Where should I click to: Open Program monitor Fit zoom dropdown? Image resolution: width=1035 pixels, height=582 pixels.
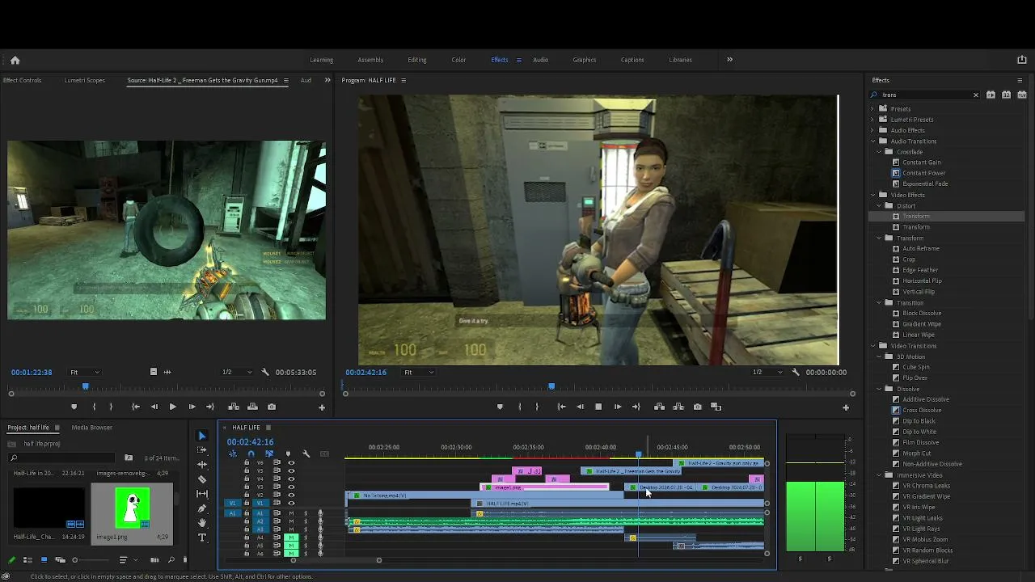pyautogui.click(x=419, y=372)
